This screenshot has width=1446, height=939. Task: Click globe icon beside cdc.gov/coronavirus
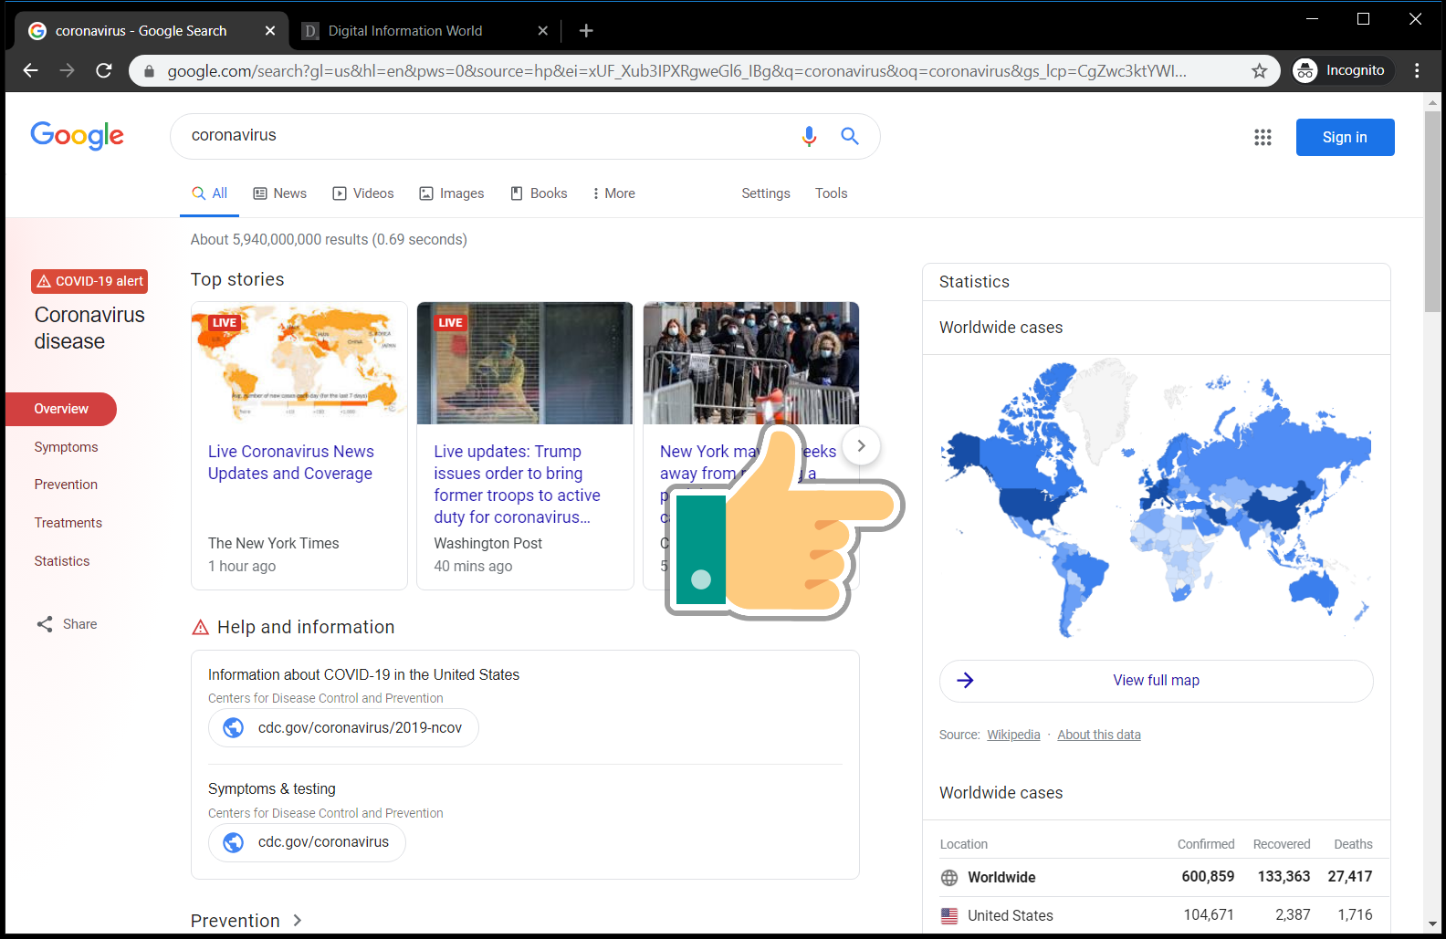234,842
